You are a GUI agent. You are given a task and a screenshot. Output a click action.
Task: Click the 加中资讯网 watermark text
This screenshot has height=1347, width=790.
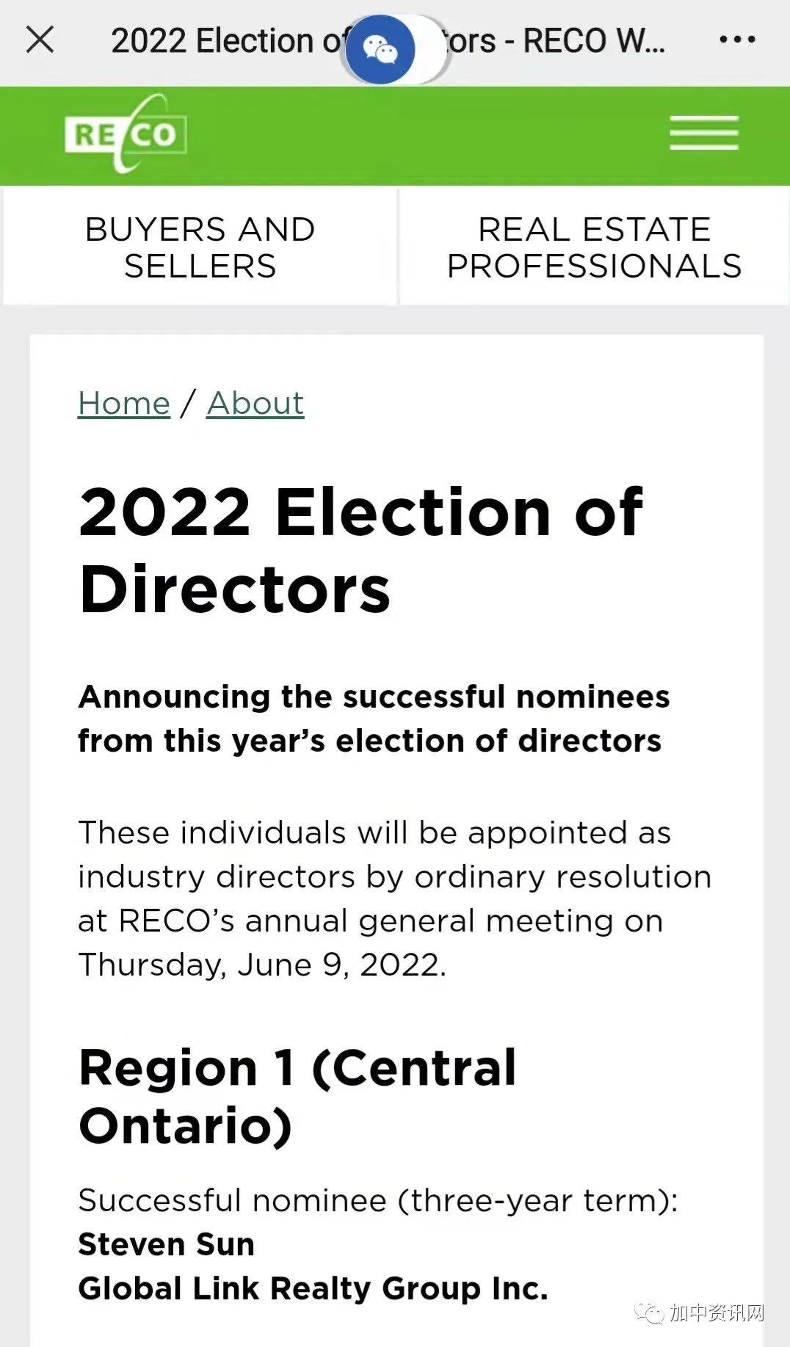717,1312
